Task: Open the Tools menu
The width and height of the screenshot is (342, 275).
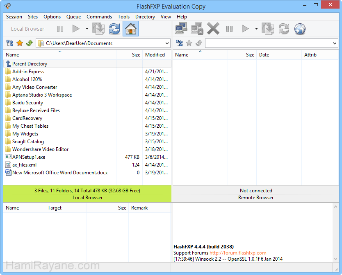Action: point(124,17)
